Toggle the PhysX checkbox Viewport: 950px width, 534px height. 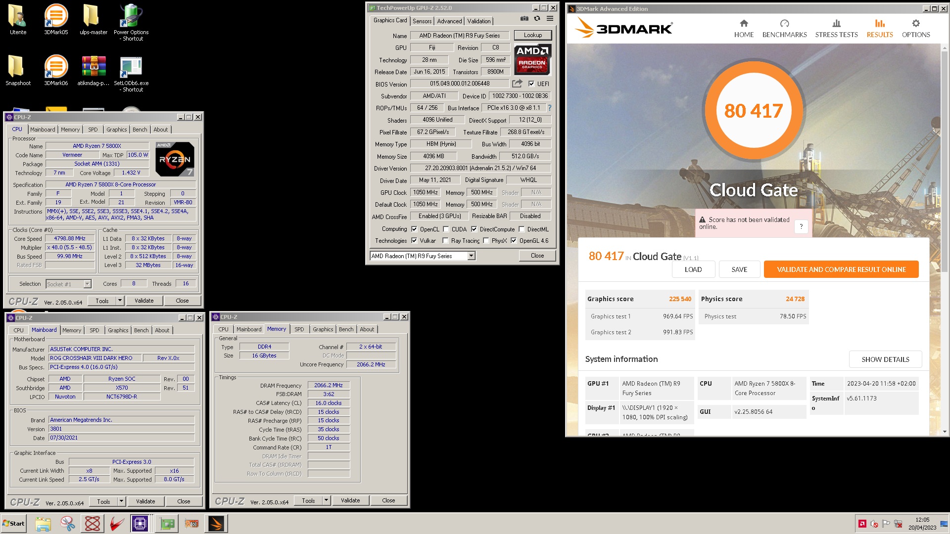click(486, 240)
